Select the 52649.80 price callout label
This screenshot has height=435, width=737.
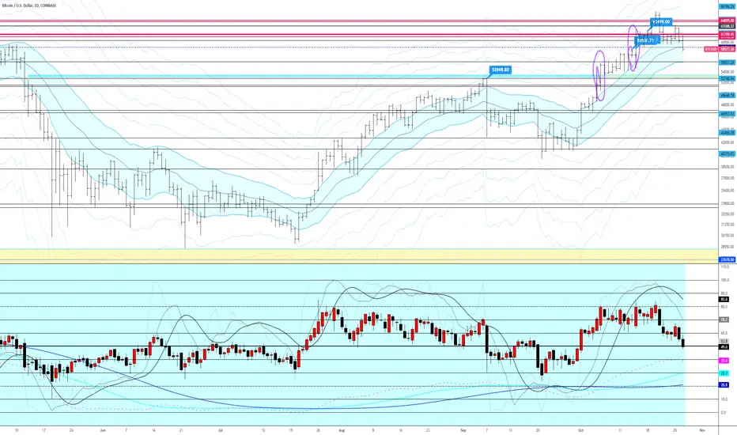click(500, 70)
